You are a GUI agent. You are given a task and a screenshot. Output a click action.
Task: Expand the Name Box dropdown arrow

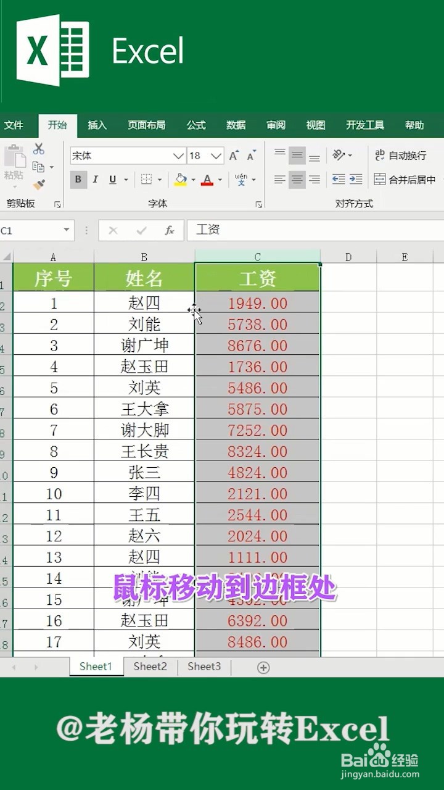67,230
